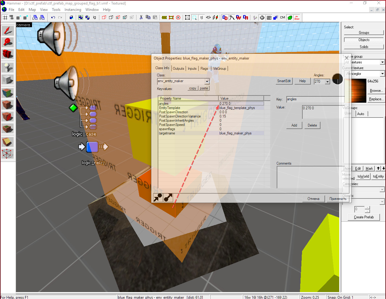This screenshot has height=299, width=386.
Task: Click the angle compass dial
Action: (337, 79)
